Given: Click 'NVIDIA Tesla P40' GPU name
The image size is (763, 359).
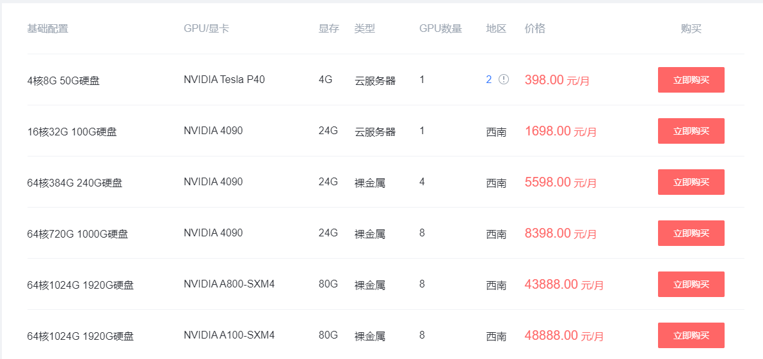Looking at the screenshot, I should [224, 80].
